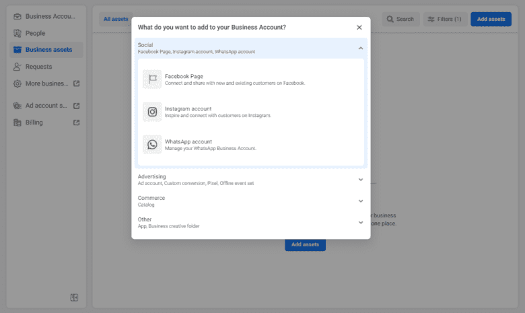Click the Business assets icon

tap(17, 50)
